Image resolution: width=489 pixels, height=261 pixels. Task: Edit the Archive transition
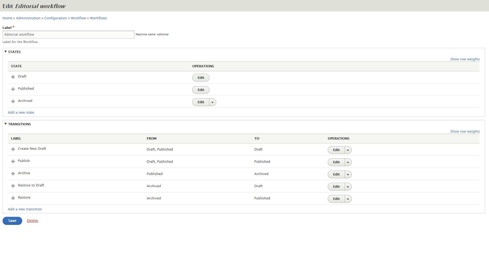point(336,174)
